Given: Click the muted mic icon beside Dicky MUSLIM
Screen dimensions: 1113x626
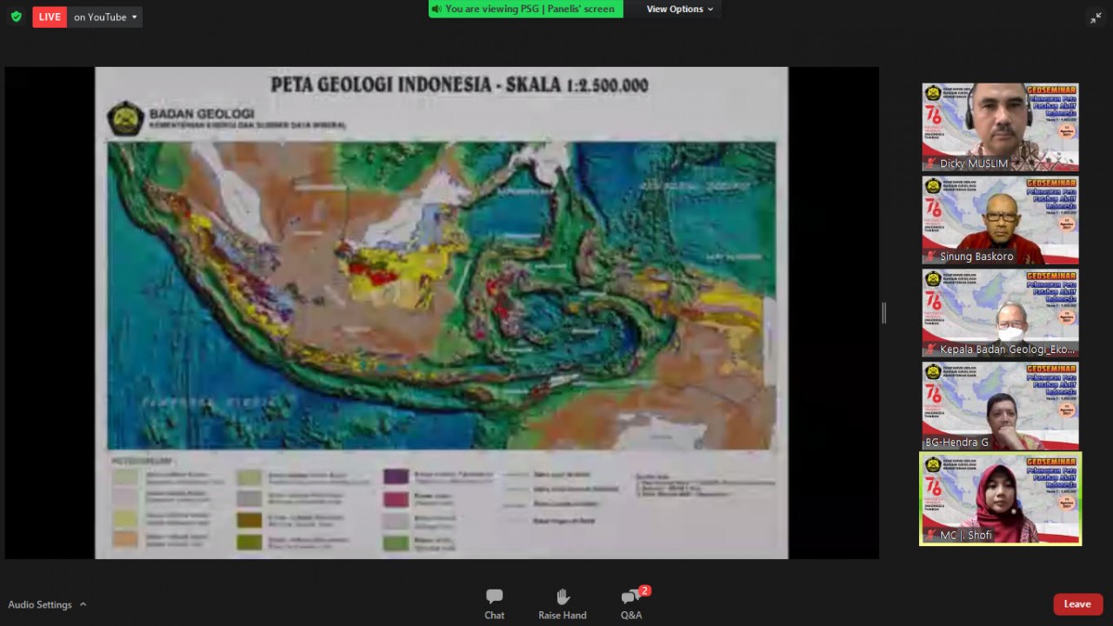Looking at the screenshot, I should (931, 163).
